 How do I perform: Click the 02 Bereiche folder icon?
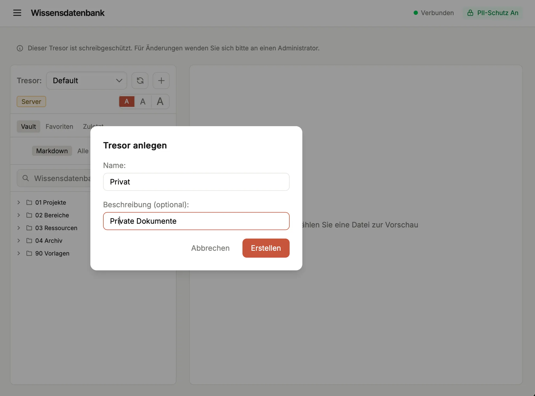tap(29, 215)
